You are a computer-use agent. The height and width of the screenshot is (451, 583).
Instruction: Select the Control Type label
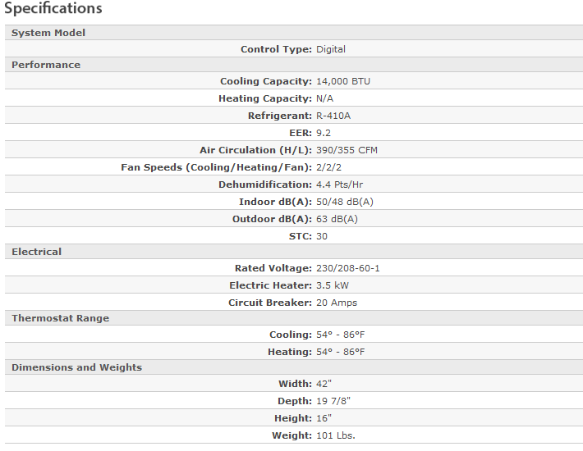tap(276, 49)
